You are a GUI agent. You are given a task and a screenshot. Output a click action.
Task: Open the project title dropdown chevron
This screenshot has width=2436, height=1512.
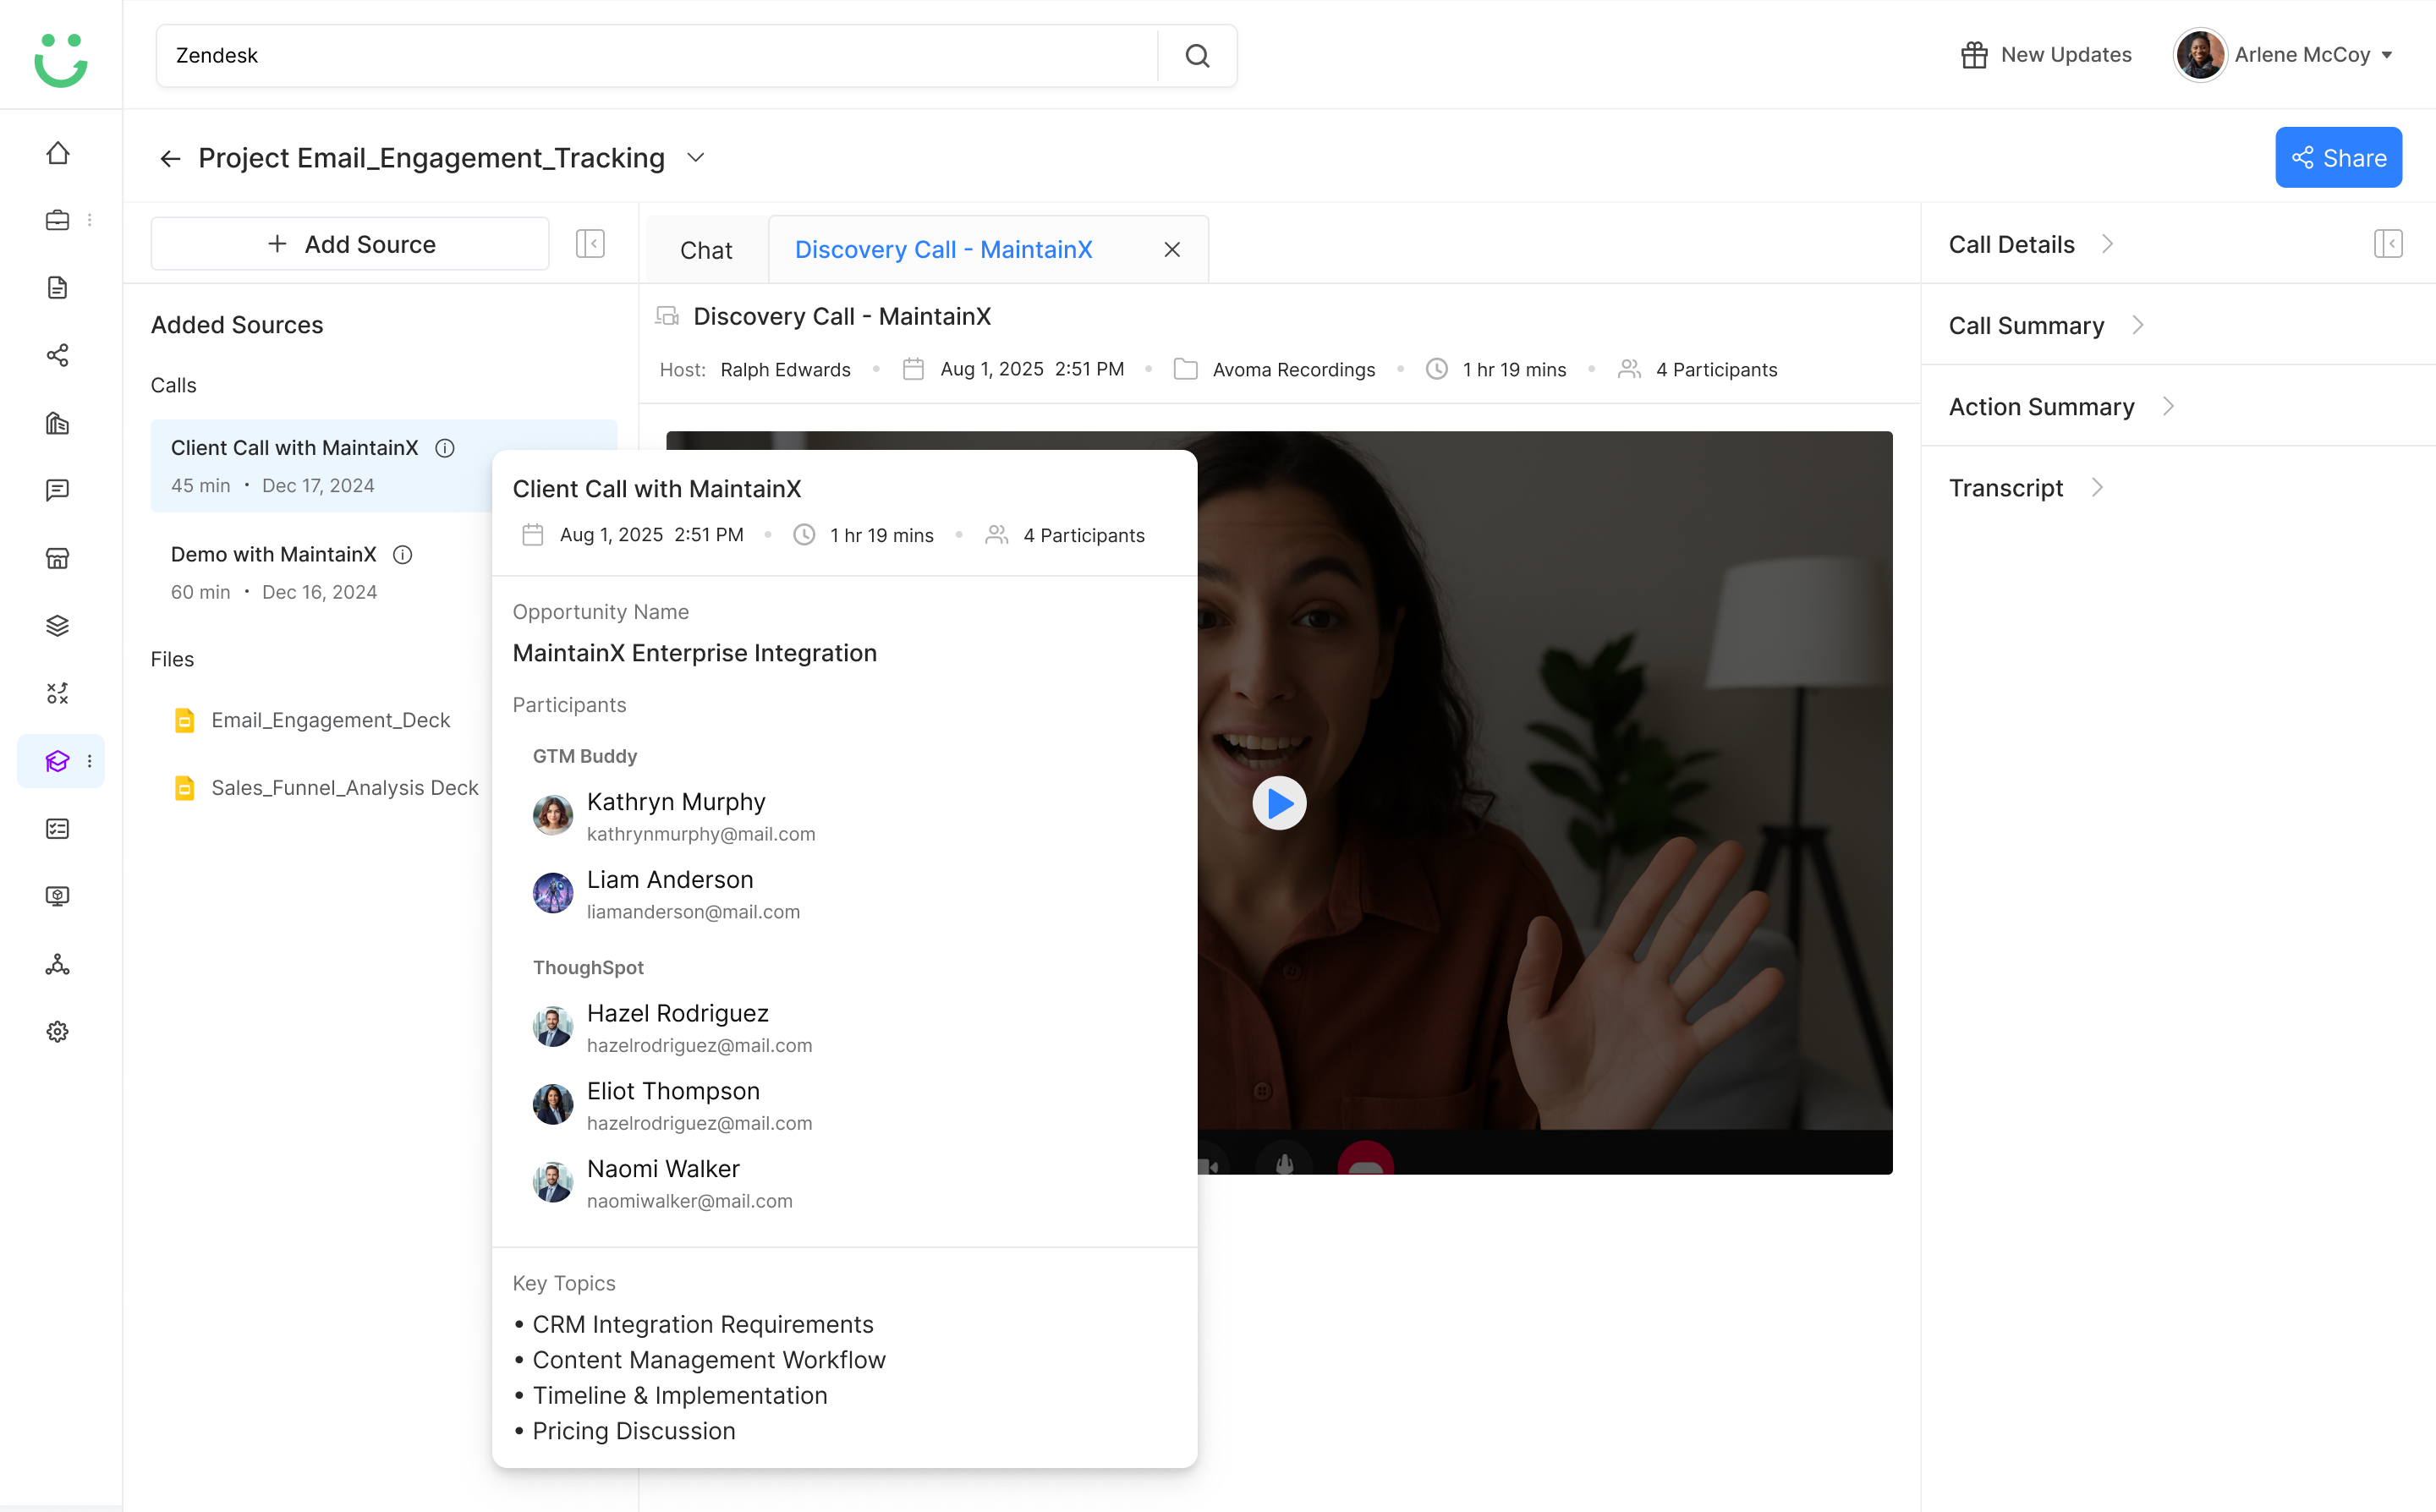pyautogui.click(x=696, y=158)
